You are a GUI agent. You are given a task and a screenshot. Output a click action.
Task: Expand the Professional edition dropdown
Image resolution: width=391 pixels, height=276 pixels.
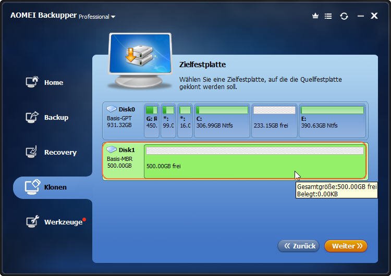click(x=97, y=17)
